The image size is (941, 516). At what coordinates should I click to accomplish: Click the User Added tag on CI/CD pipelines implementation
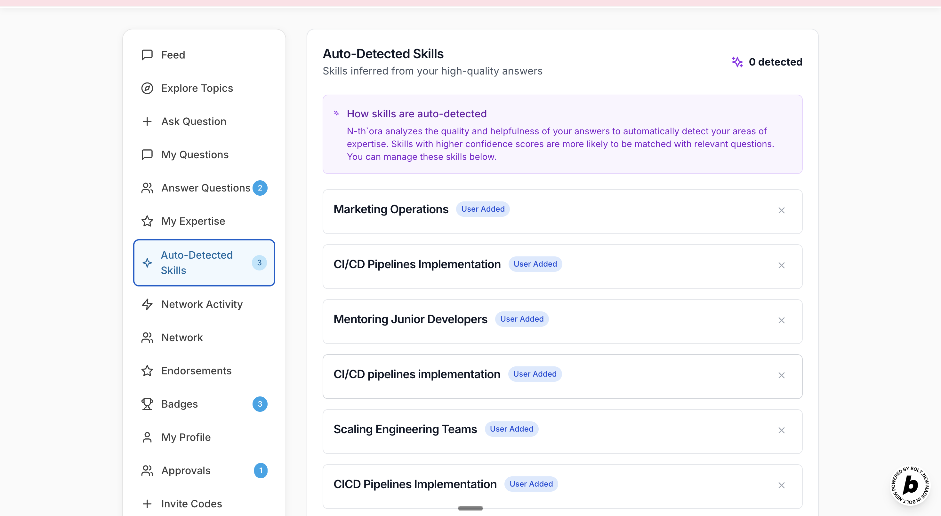[535, 374]
